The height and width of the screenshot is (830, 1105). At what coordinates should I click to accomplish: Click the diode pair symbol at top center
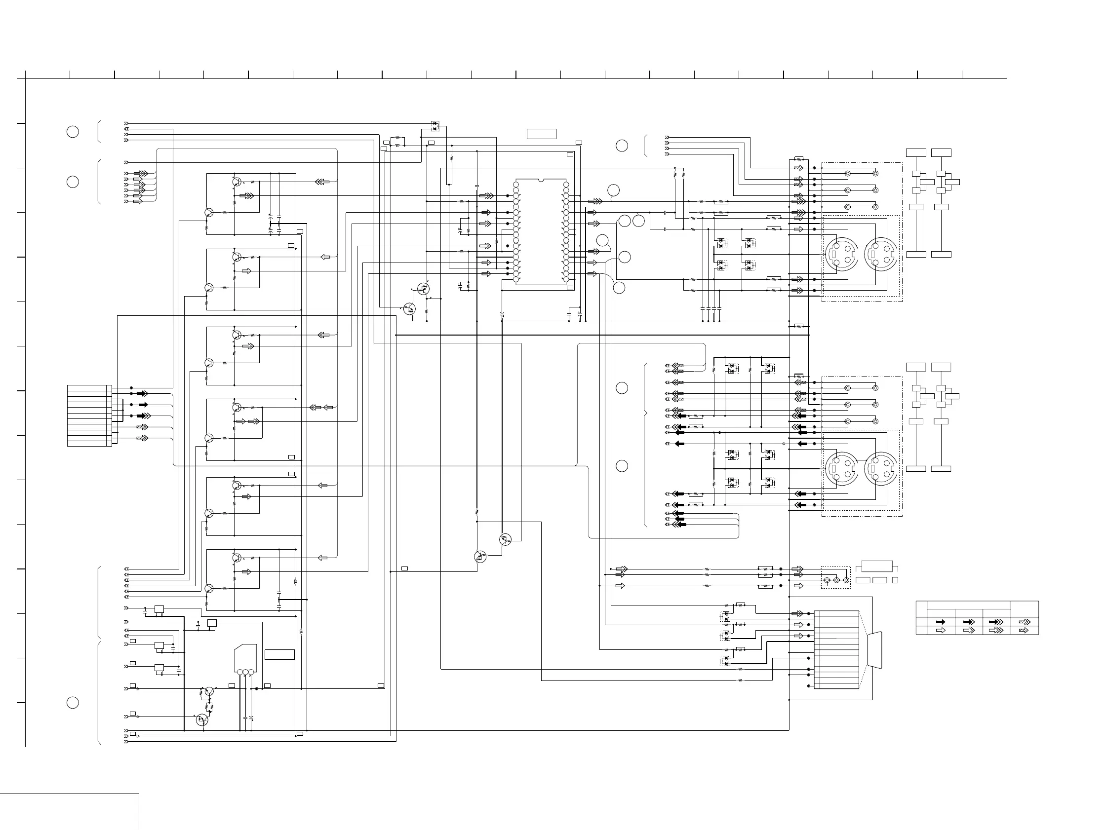pos(435,125)
